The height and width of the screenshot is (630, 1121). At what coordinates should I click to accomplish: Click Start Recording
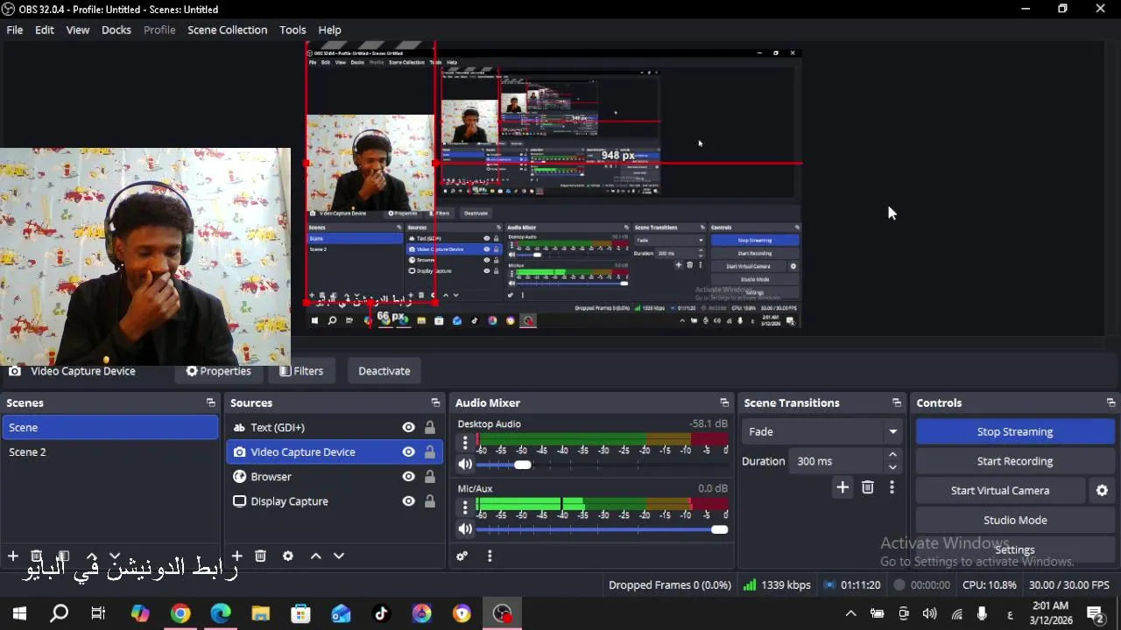[x=1015, y=461]
